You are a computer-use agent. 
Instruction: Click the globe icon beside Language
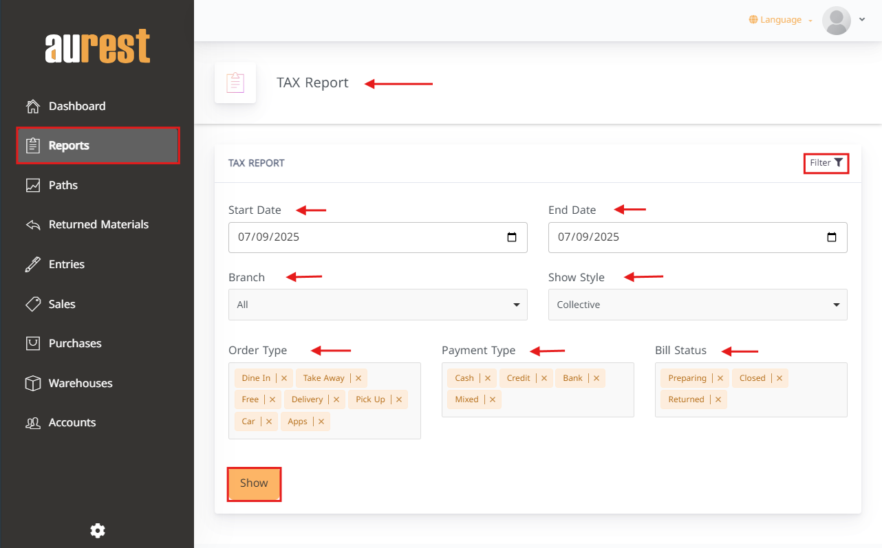coord(753,20)
